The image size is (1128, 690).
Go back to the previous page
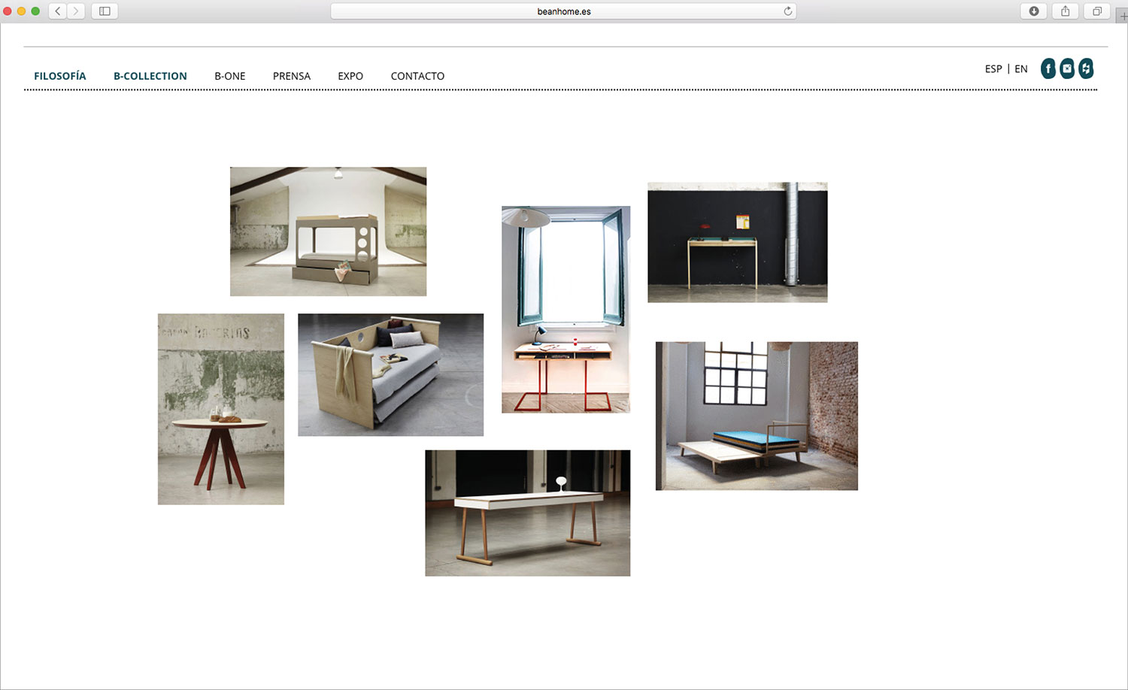coord(58,11)
